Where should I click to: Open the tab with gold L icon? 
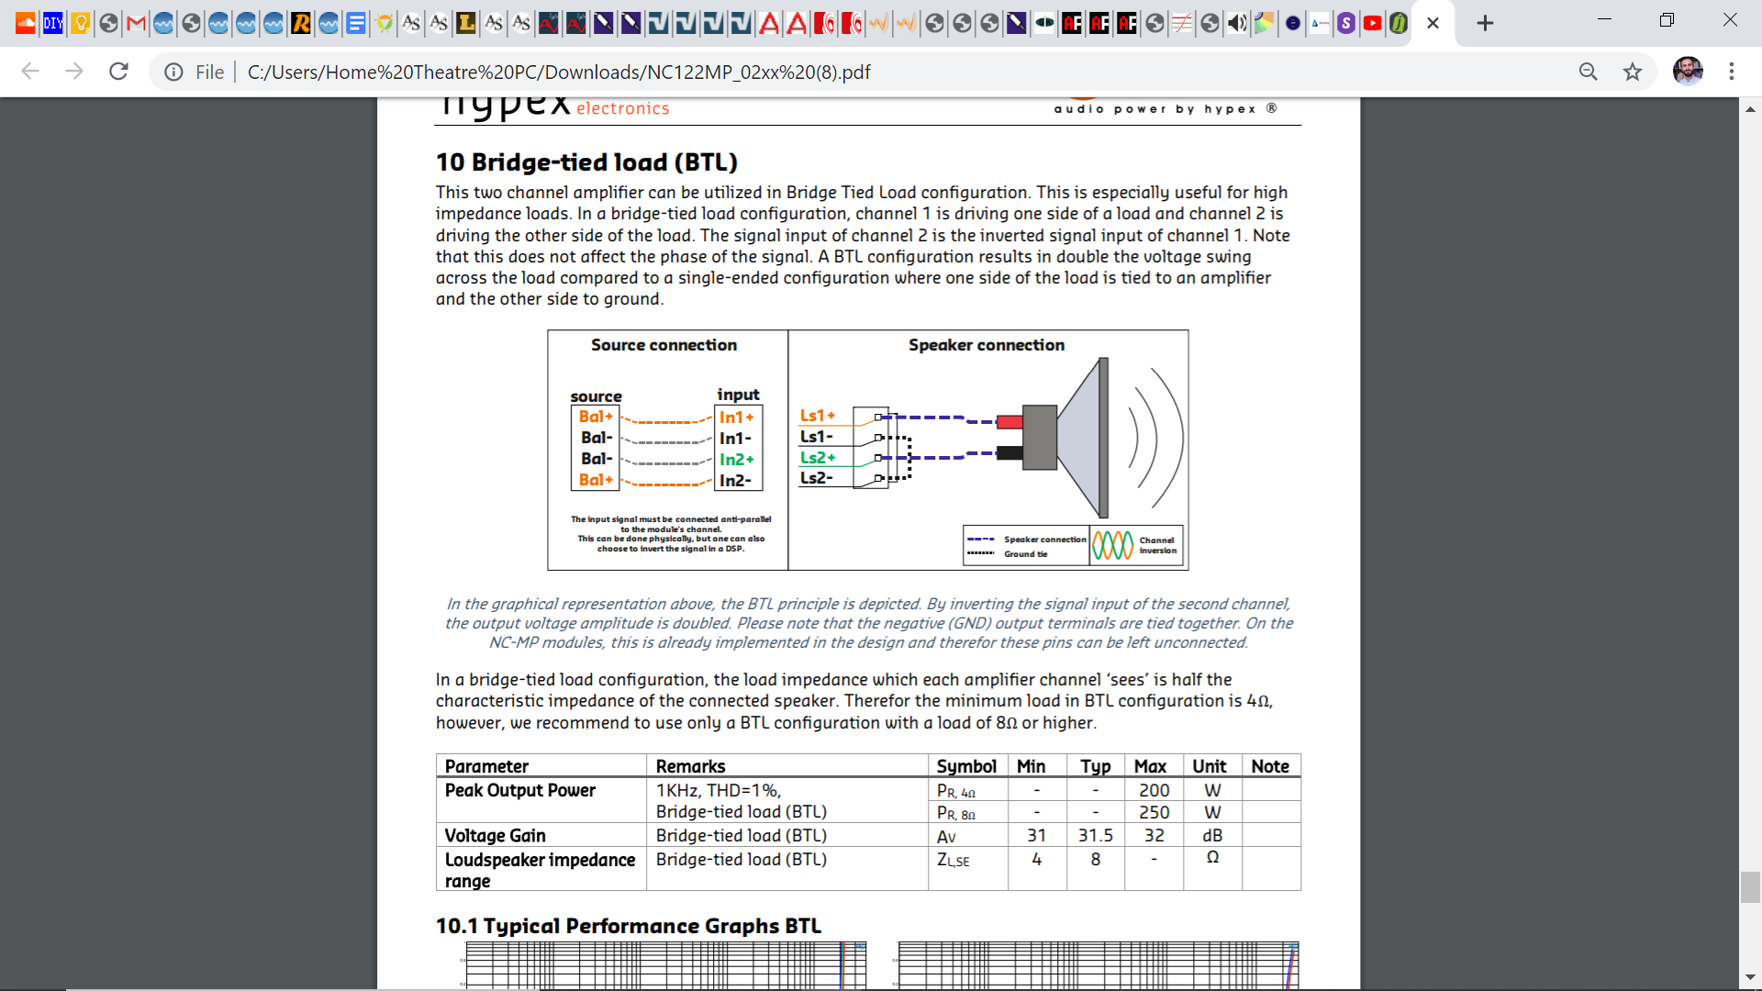pos(466,24)
